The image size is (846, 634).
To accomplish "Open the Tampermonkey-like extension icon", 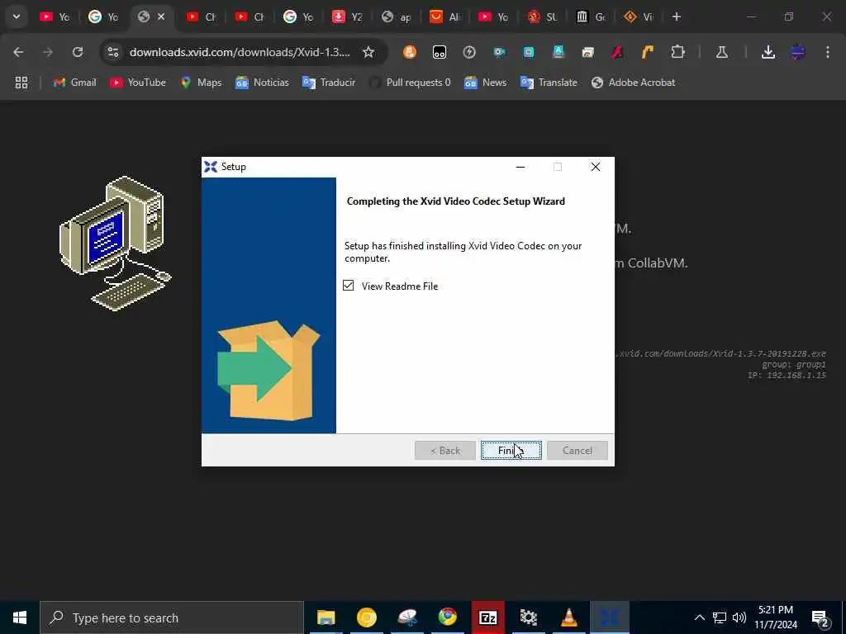I will [440, 52].
